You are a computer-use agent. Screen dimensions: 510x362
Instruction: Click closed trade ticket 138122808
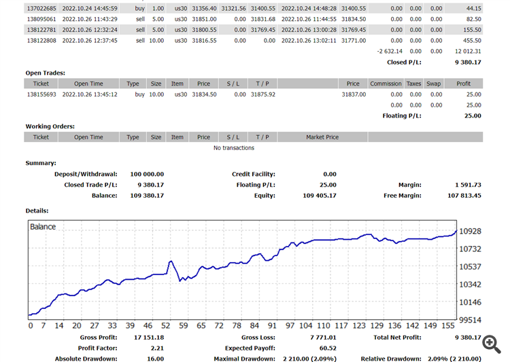click(x=41, y=41)
